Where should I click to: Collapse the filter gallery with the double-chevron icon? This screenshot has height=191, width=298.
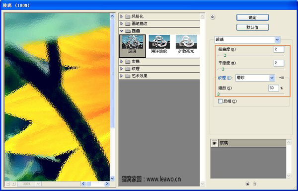click(x=213, y=17)
